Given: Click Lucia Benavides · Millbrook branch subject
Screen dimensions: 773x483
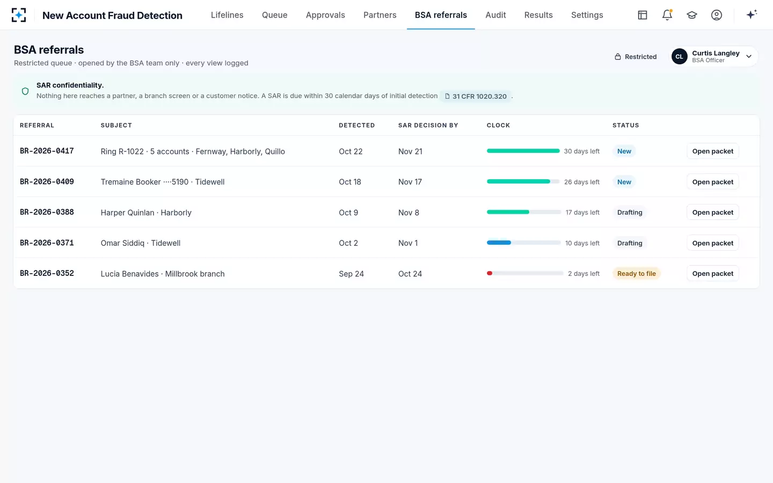Looking at the screenshot, I should coord(163,274).
